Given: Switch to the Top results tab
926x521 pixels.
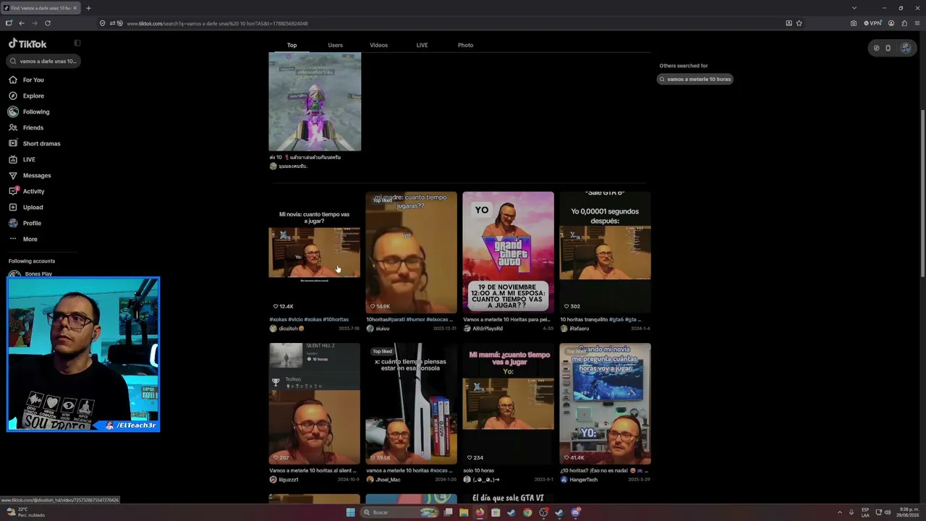Looking at the screenshot, I should pos(292,45).
